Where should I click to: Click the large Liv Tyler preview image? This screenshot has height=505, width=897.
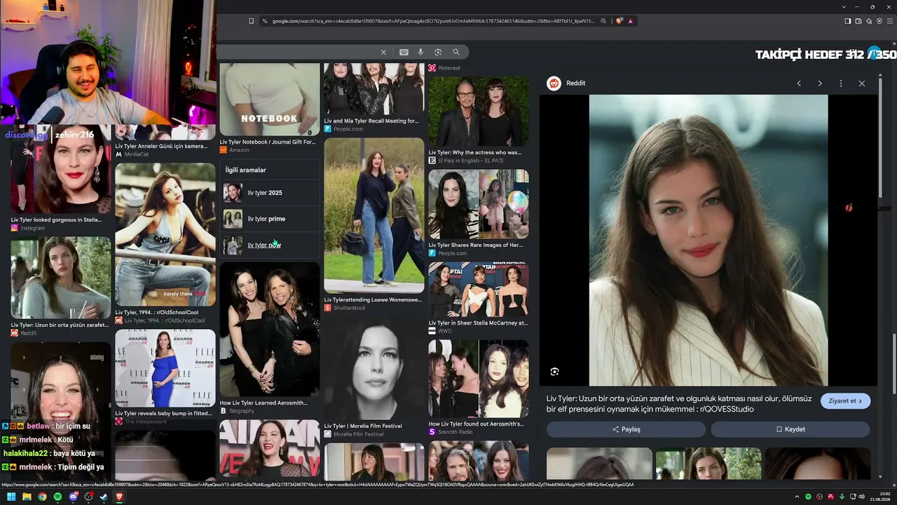708,241
